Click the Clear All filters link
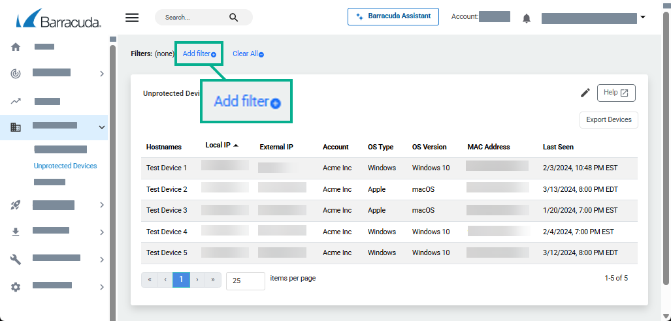671x321 pixels. tap(248, 53)
